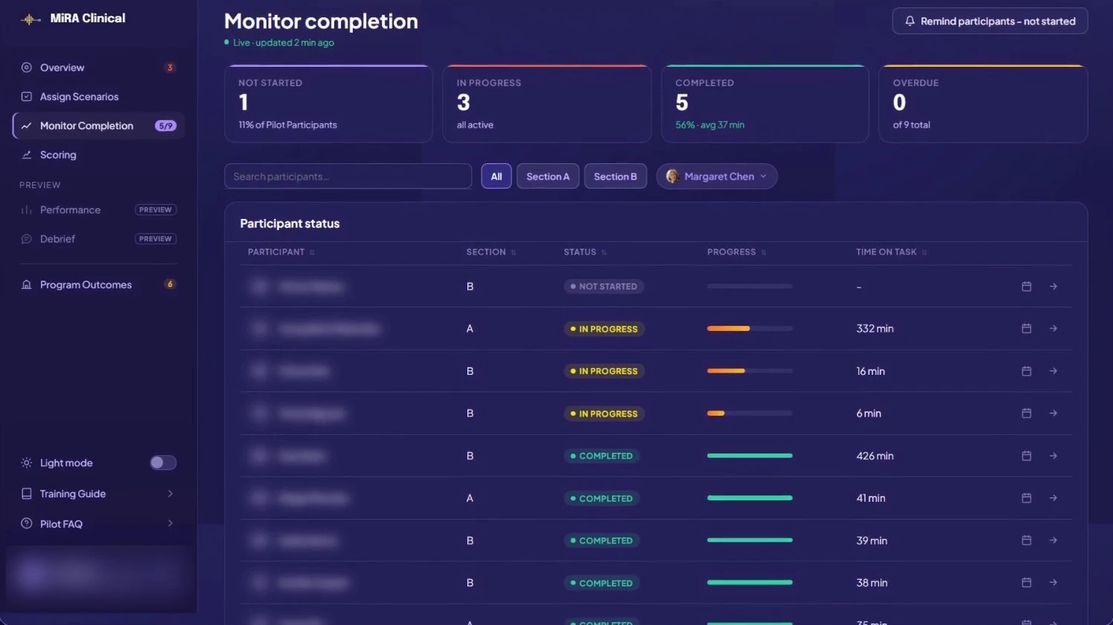Click calendar icon in the 16 min row
This screenshot has width=1113, height=625.
pyautogui.click(x=1026, y=370)
